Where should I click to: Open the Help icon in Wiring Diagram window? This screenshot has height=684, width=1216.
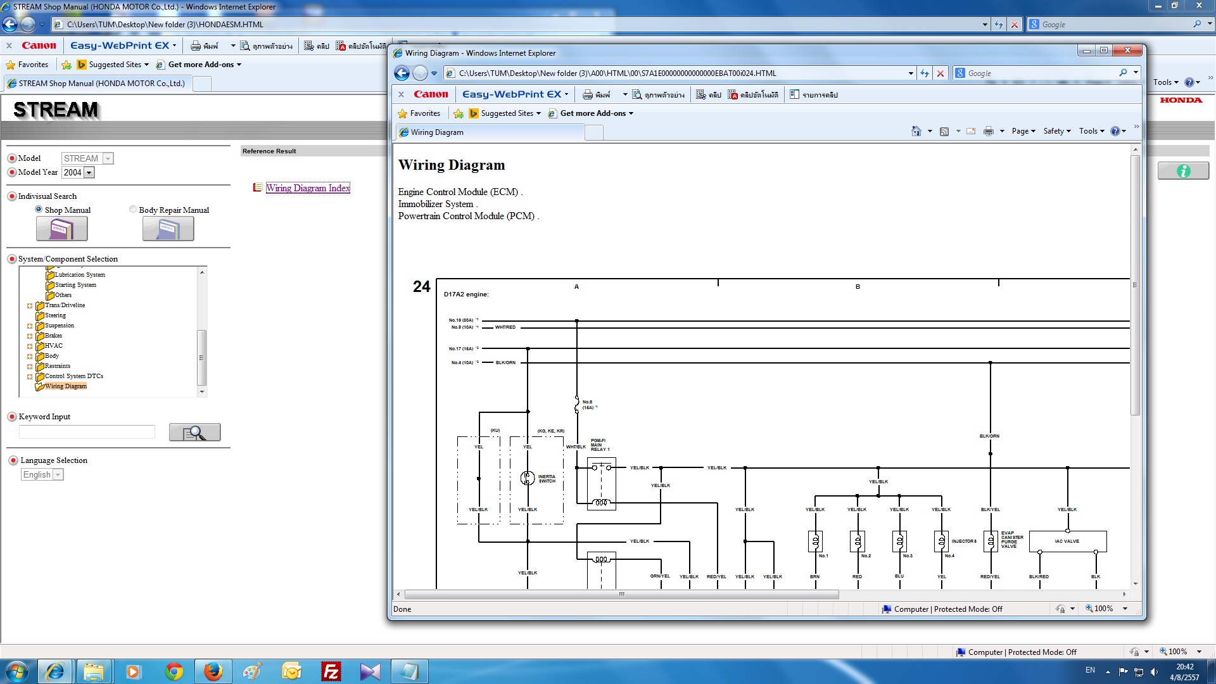(x=1115, y=131)
